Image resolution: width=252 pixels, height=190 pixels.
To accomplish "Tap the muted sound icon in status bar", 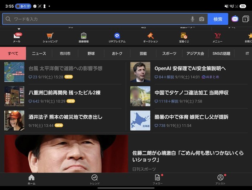I will coord(226,6).
